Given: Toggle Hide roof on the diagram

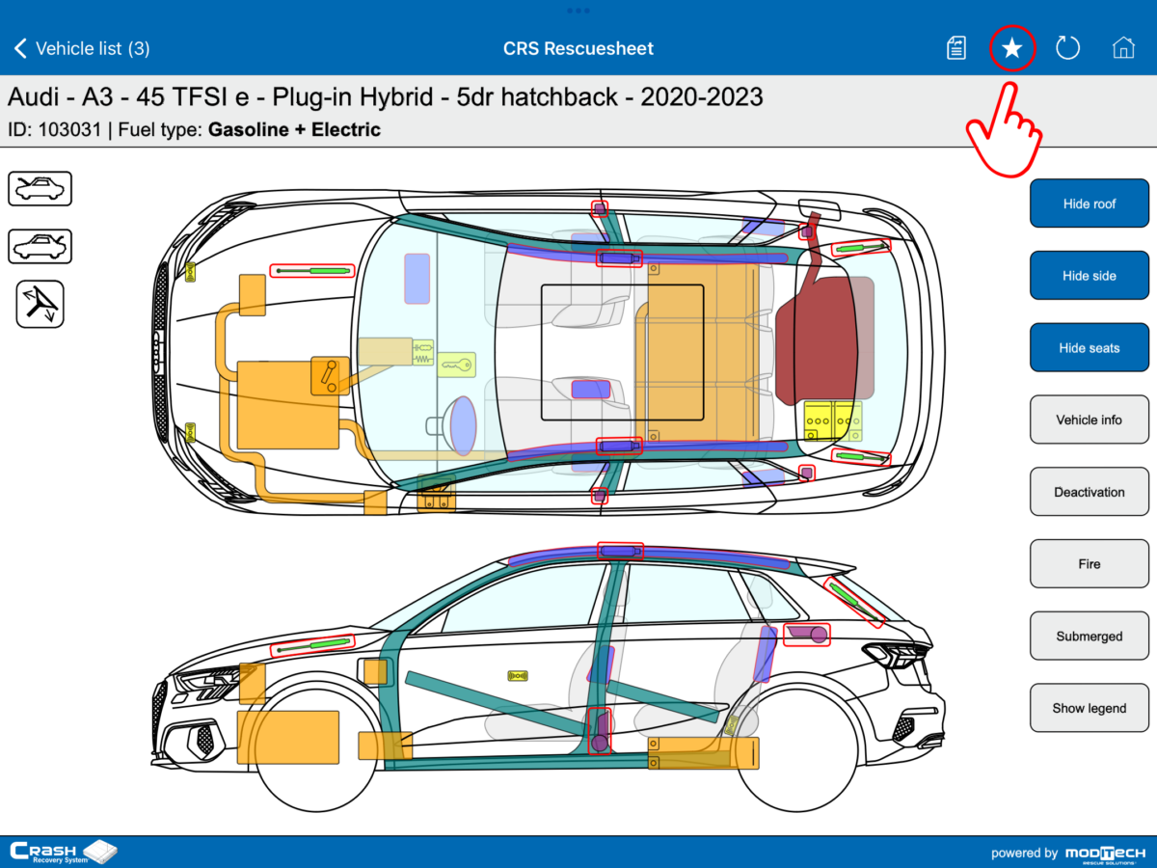Looking at the screenshot, I should pyautogui.click(x=1089, y=203).
